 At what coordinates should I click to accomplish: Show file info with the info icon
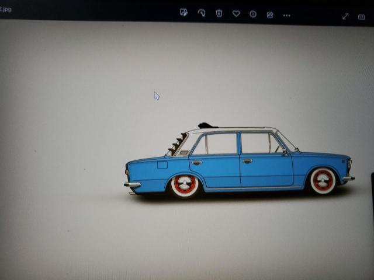click(253, 13)
